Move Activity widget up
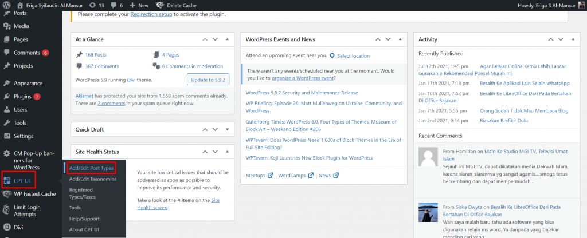Viewport: 587px width, 238px height. click(x=551, y=39)
